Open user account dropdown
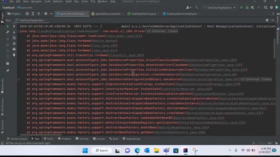280x157 pixels. pyautogui.click(x=189, y=8)
